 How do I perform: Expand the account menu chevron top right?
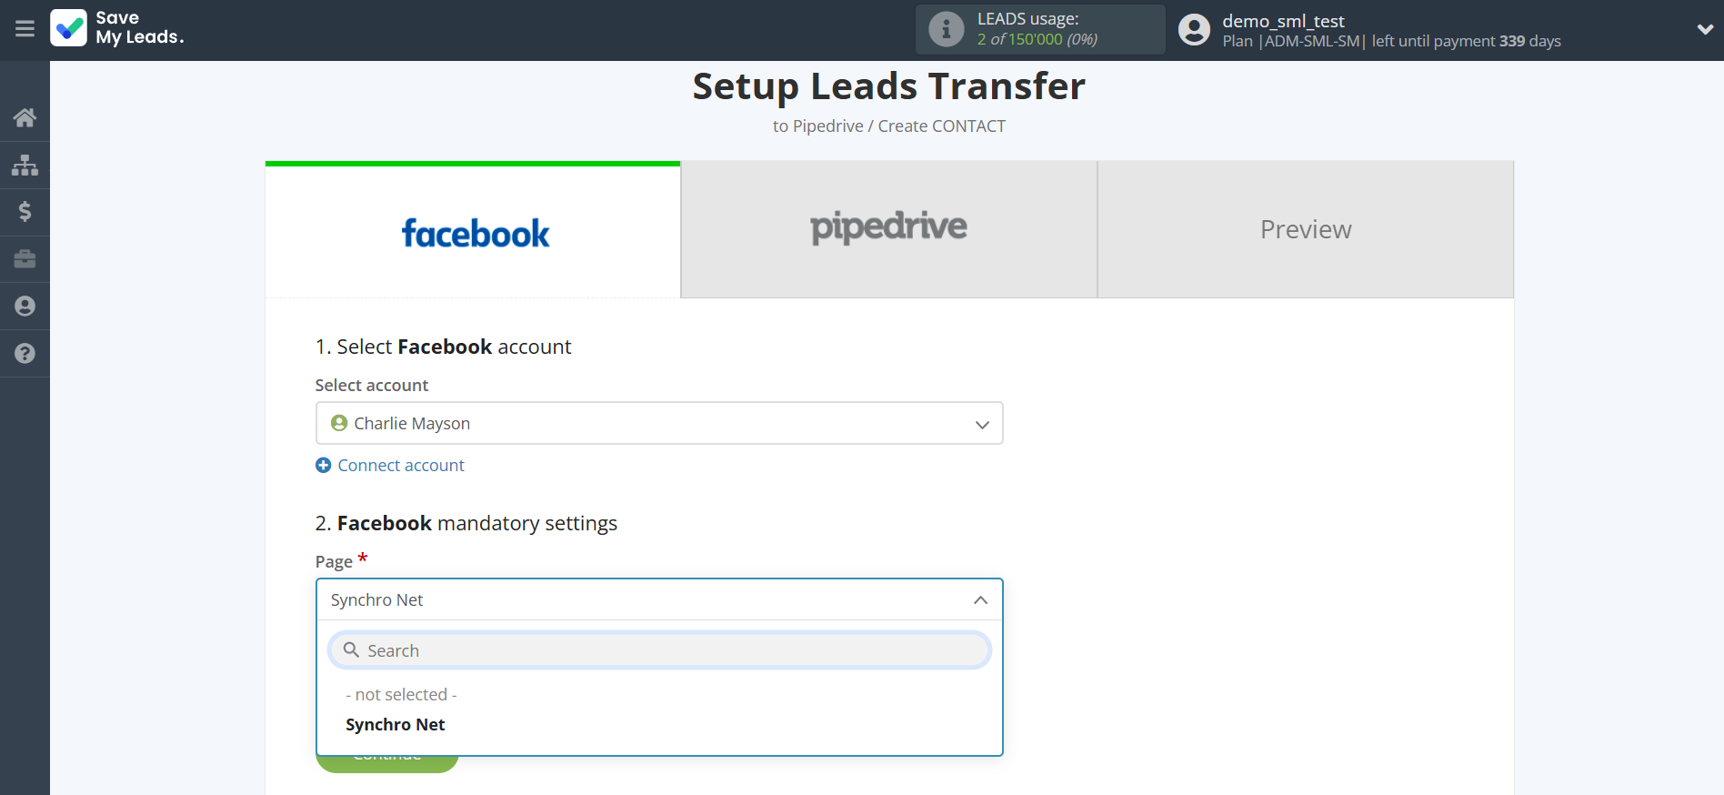coord(1705,29)
